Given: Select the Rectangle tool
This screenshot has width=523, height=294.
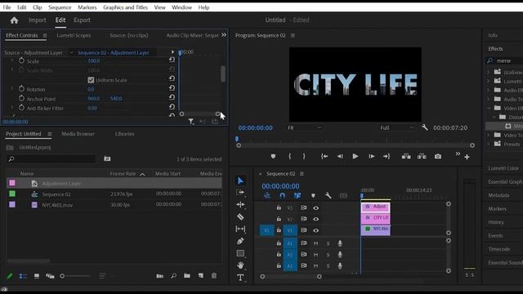Looking at the screenshot, I should [240, 253].
